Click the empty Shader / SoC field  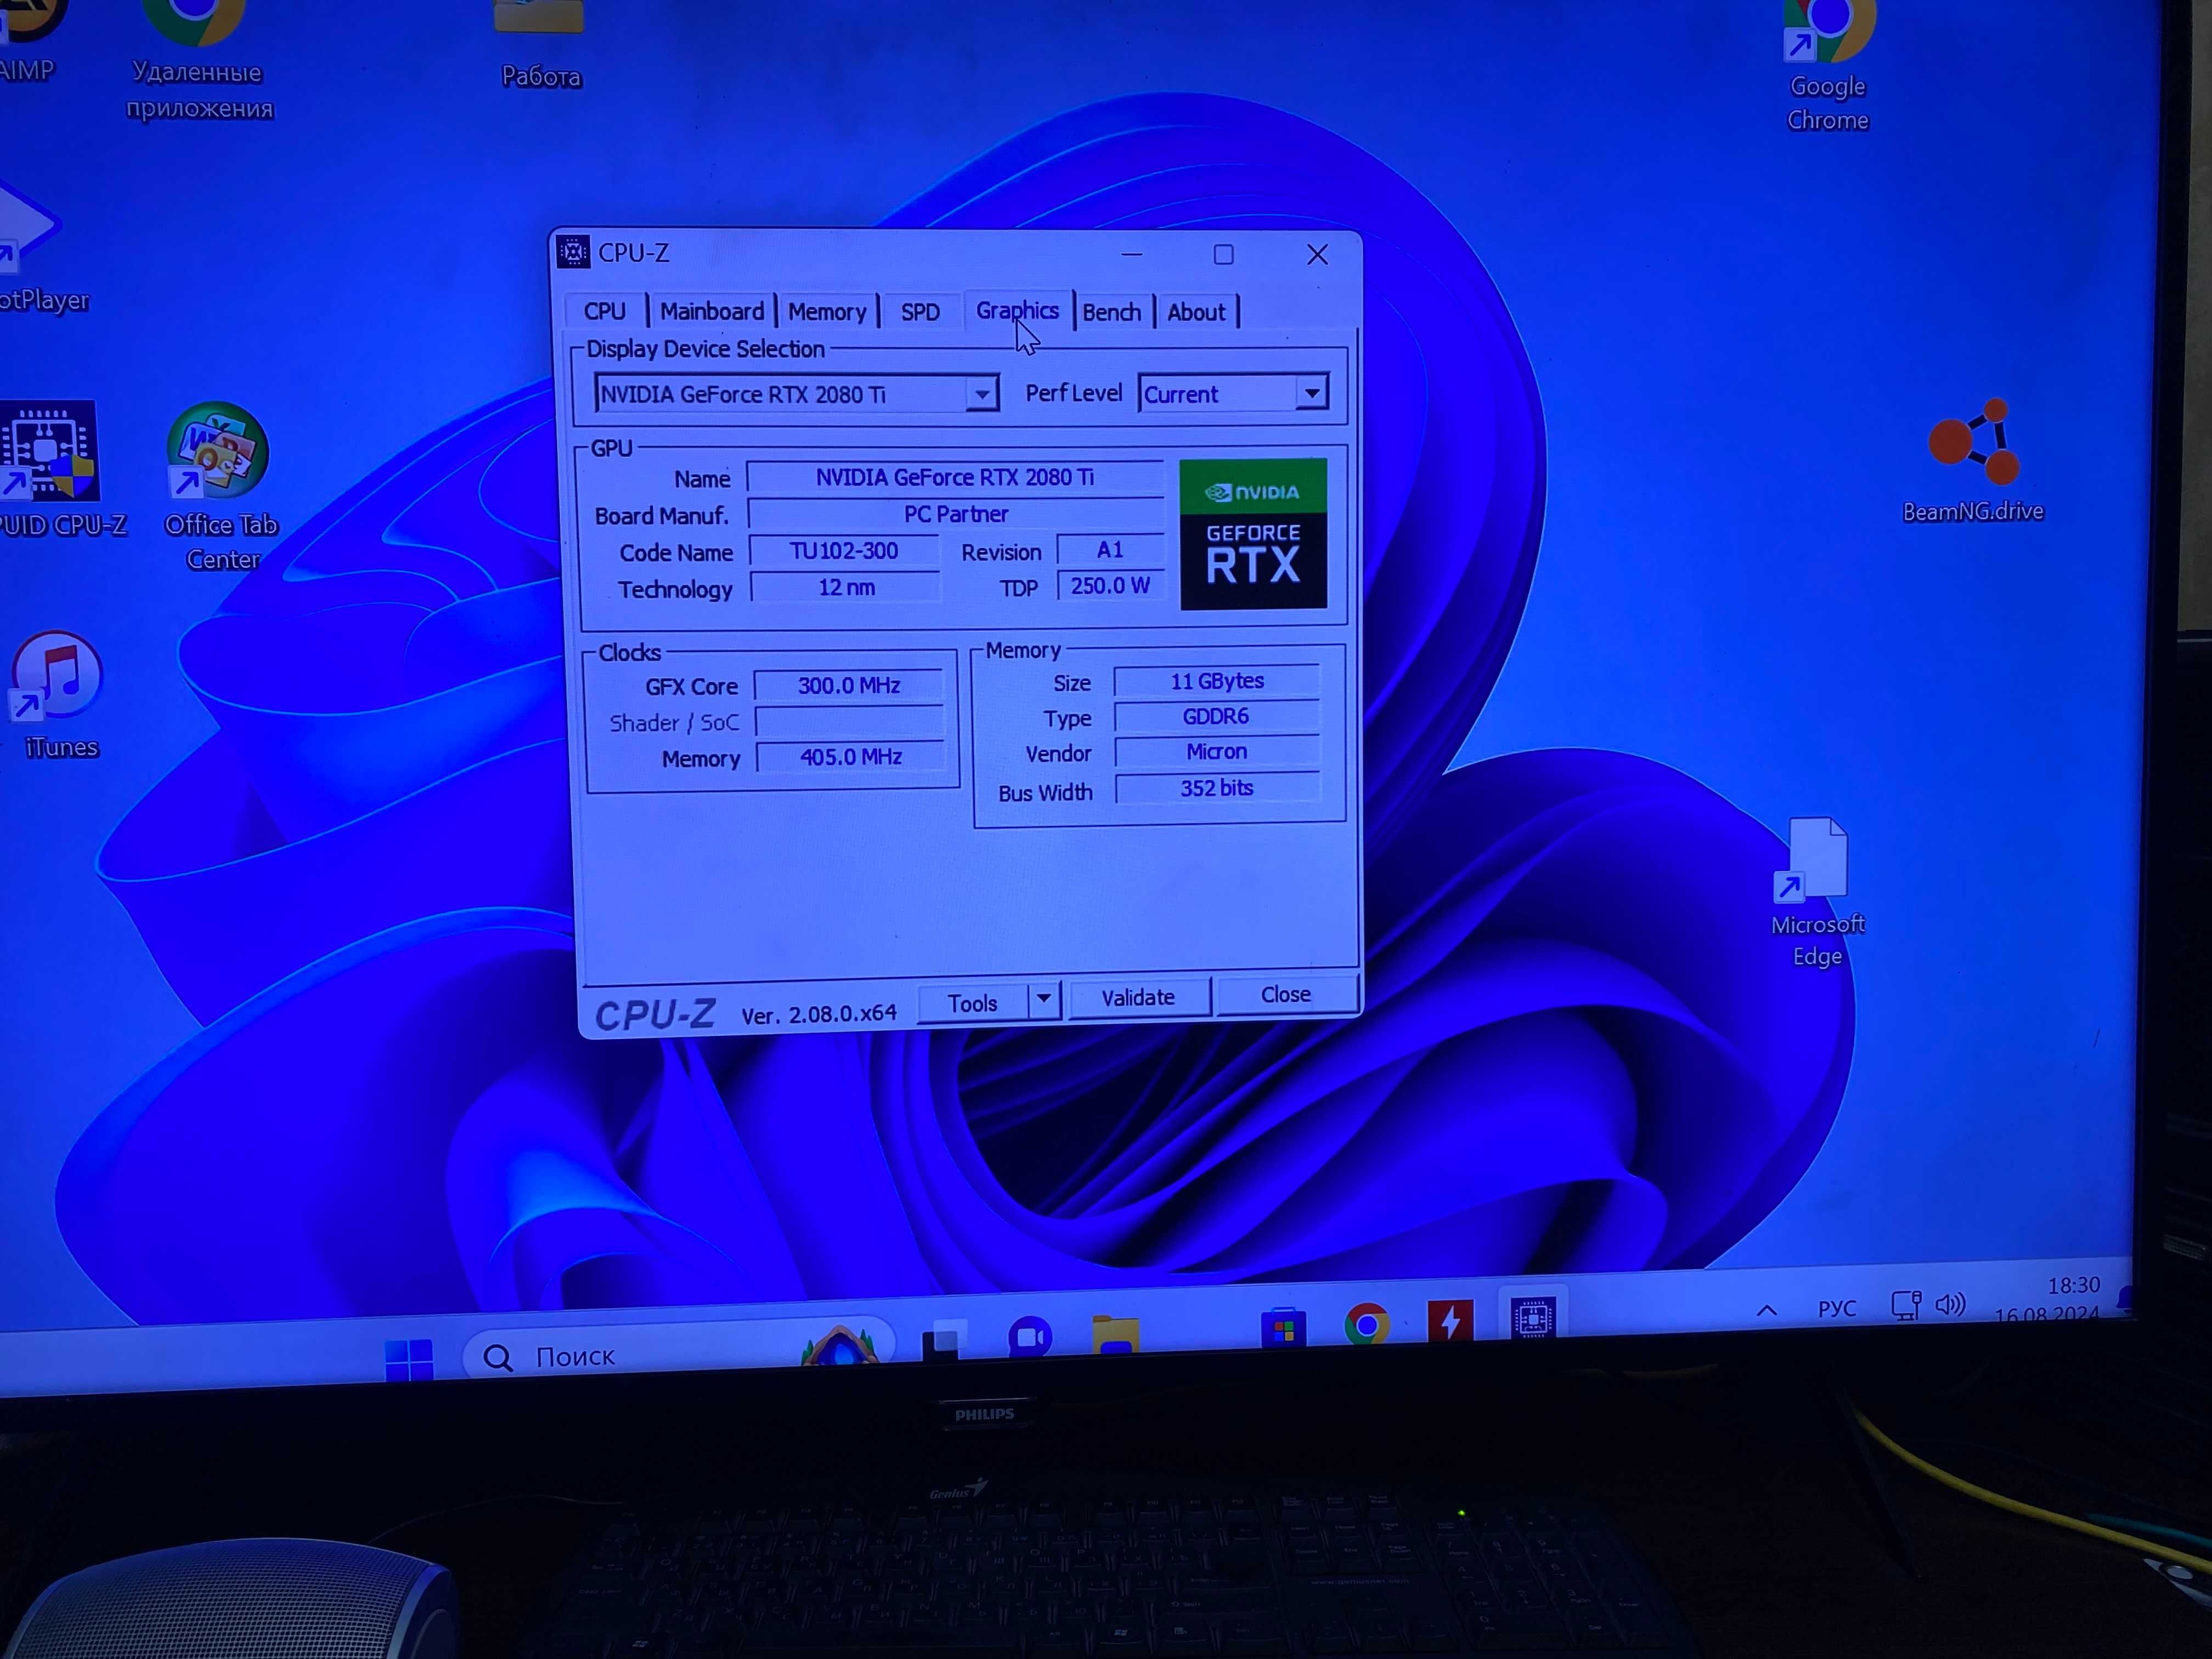849,721
